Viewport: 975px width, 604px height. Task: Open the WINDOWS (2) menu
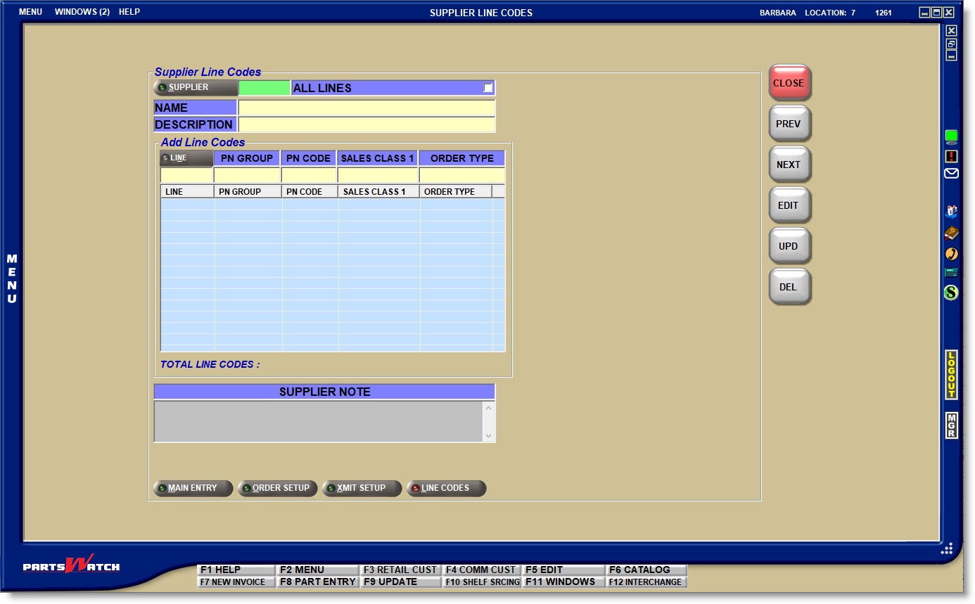click(82, 12)
